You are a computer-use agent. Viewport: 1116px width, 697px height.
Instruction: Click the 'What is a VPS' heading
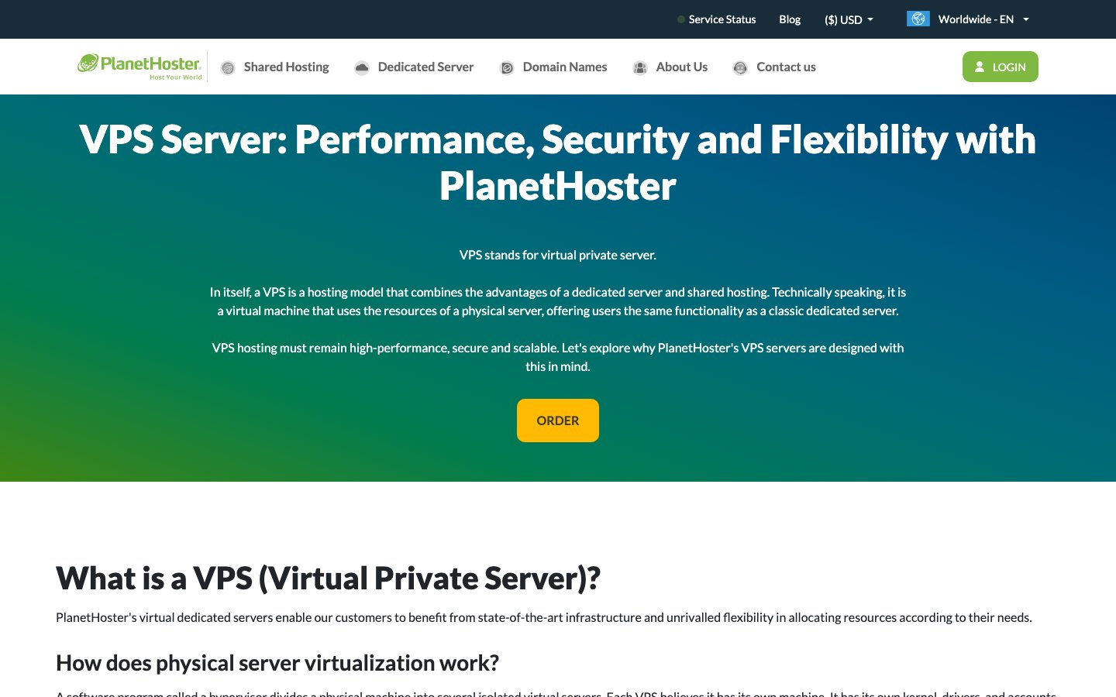tap(329, 579)
